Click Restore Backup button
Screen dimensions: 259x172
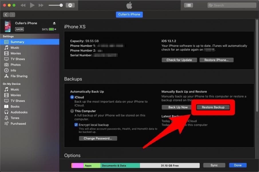pyautogui.click(x=213, y=107)
